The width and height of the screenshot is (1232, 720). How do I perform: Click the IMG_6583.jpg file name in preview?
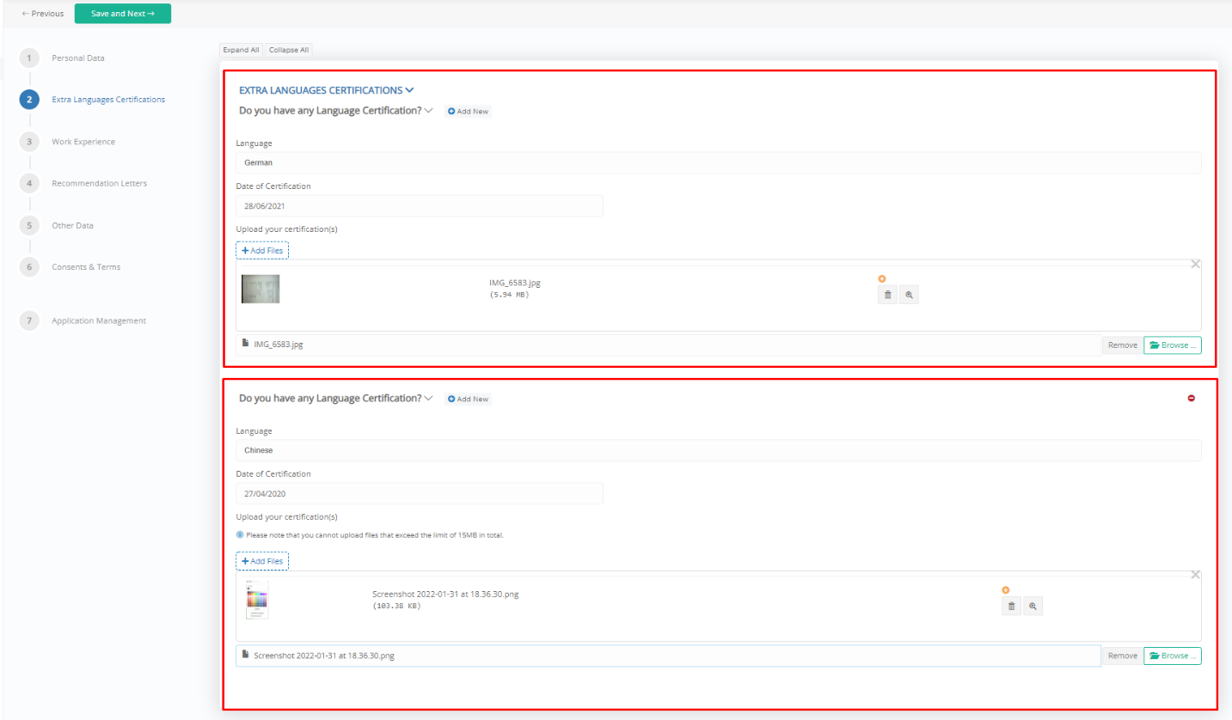[515, 282]
